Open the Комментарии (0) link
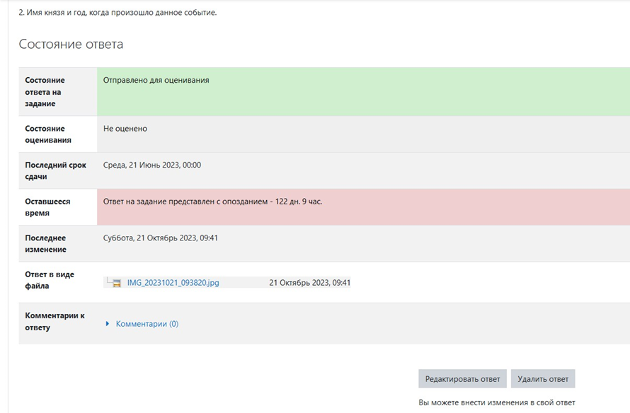630x413 pixels. 147,323
